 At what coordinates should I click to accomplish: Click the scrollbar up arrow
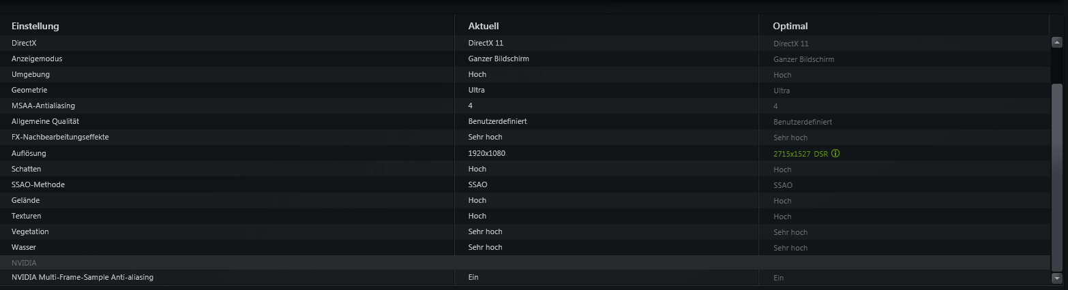tap(1057, 42)
